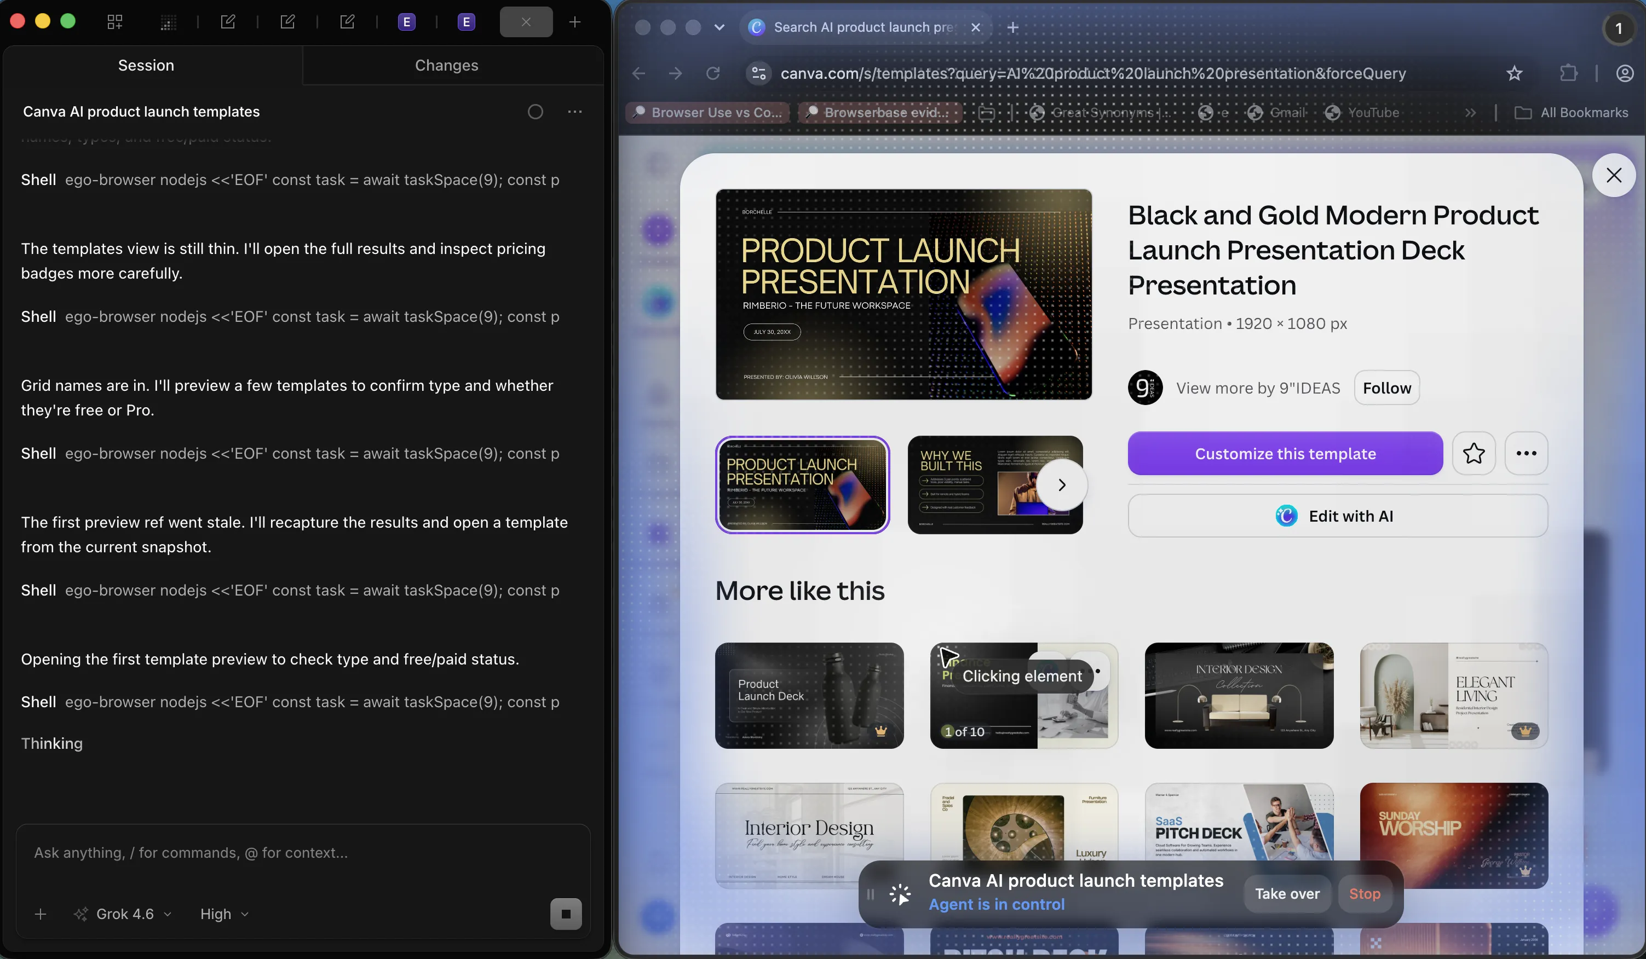Click the main Product Launch Presentation preview image

(904, 294)
